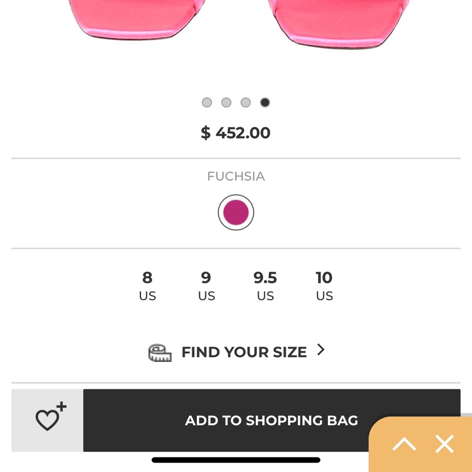Screen dimensions: 472x472
Task: Select size 9 US
Action: (x=206, y=286)
